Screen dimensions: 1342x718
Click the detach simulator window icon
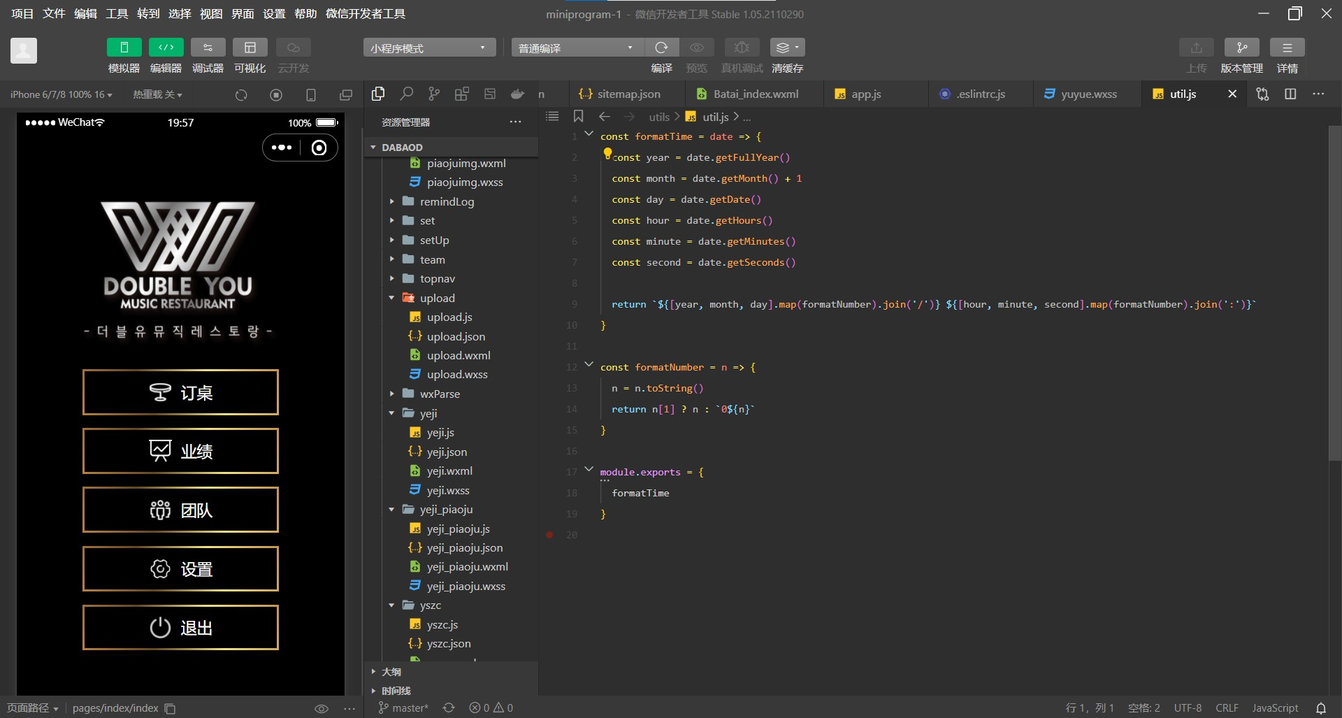[346, 94]
